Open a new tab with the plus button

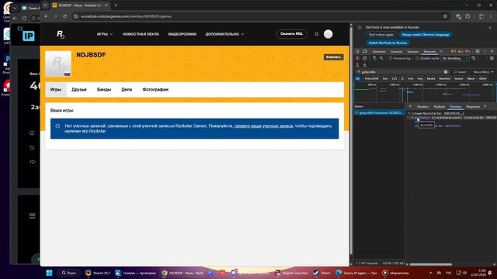[x=116, y=5]
